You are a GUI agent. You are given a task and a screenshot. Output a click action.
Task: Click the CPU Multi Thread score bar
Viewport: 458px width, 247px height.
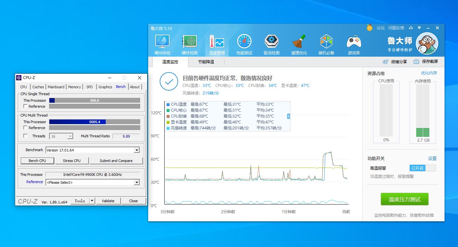pyautogui.click(x=94, y=122)
